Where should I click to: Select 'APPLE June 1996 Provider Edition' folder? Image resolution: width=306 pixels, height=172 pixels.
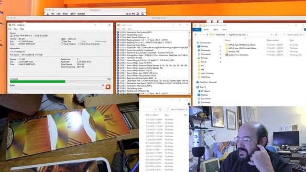point(242,48)
